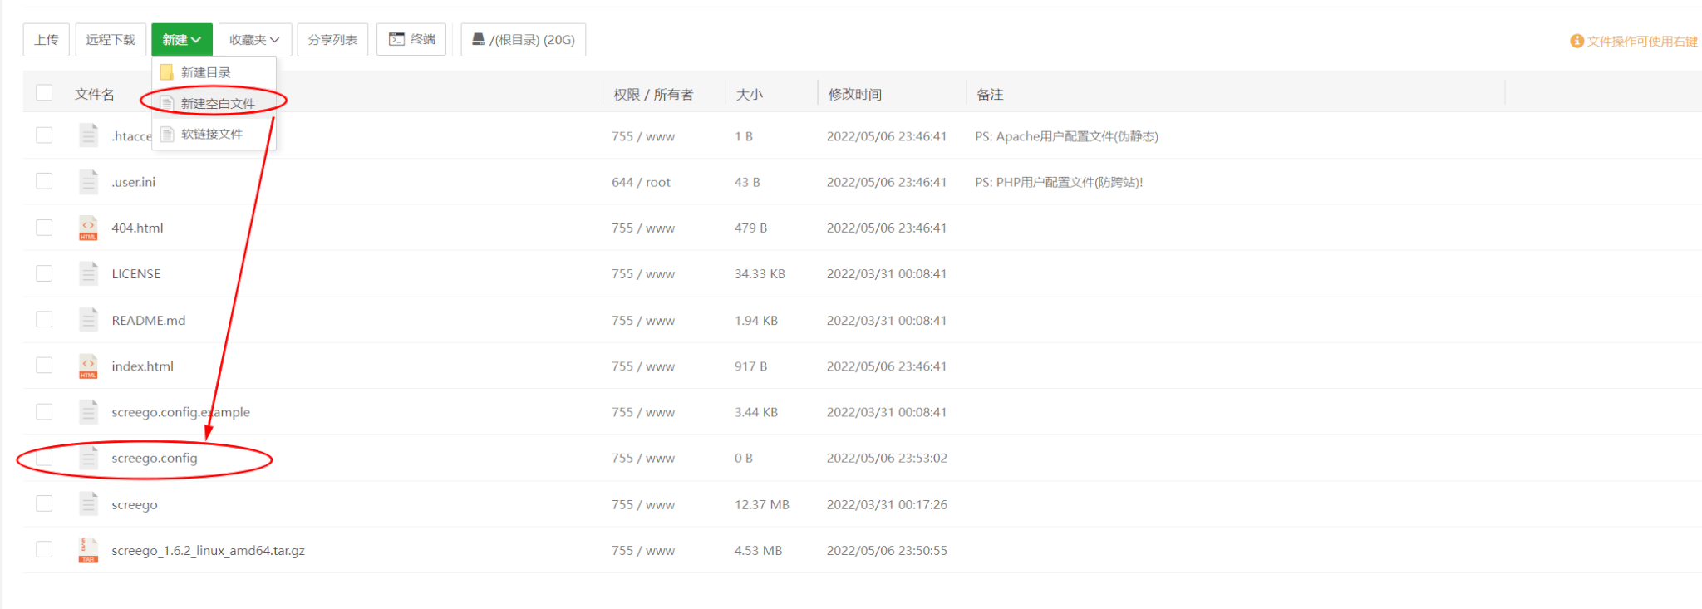Click the index.html HTML file icon
The height and width of the screenshot is (609, 1702).
coord(88,366)
